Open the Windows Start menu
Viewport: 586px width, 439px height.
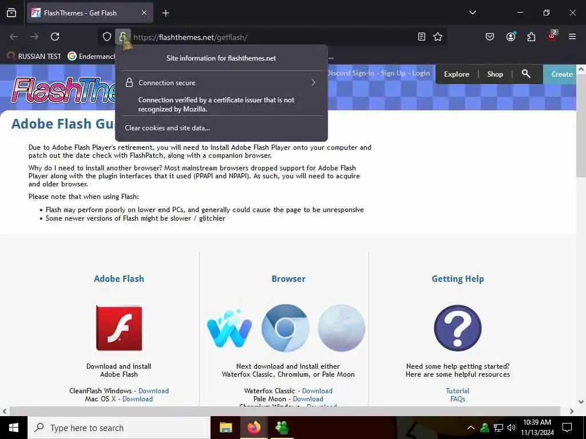pos(14,428)
